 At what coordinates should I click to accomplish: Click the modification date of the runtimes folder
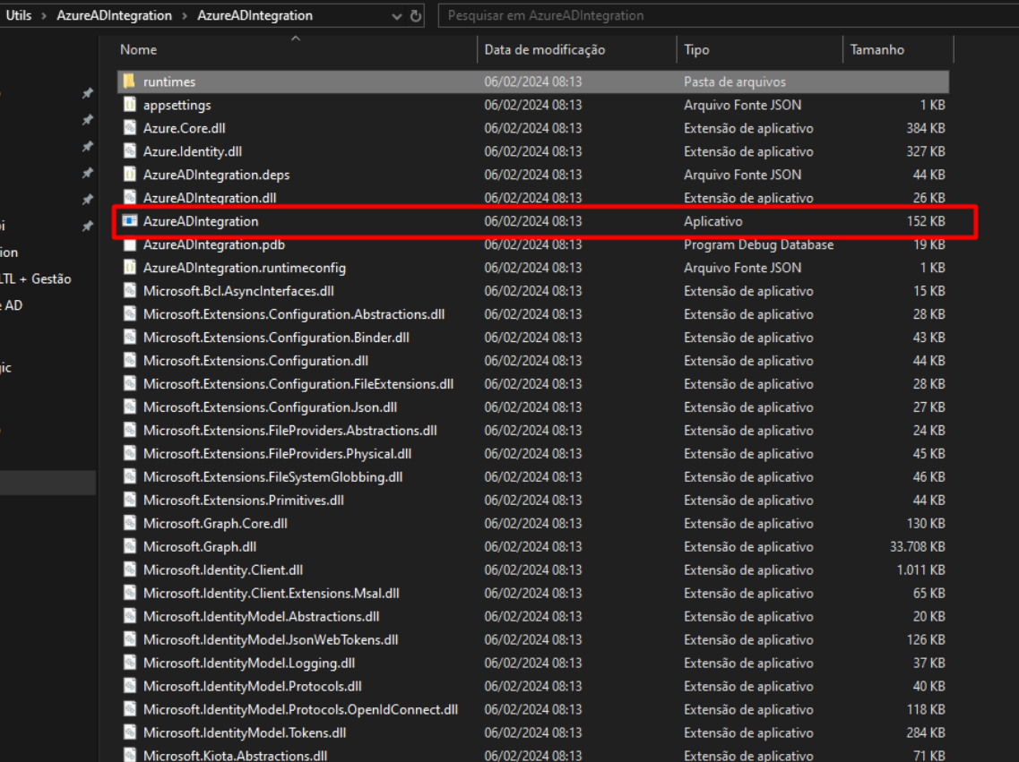tap(533, 81)
